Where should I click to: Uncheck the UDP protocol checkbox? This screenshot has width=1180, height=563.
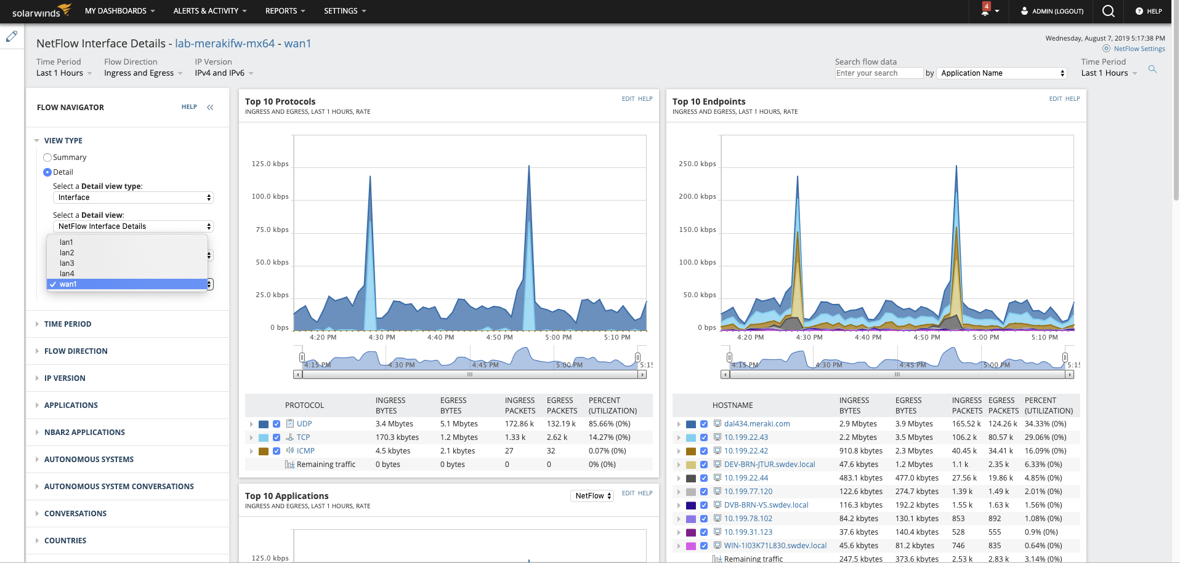point(277,424)
